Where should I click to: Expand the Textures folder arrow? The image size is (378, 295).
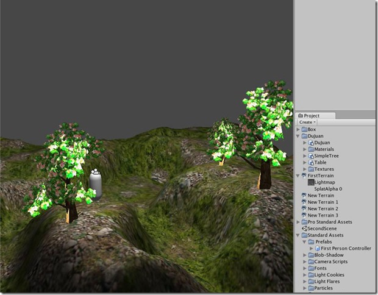(x=305, y=169)
